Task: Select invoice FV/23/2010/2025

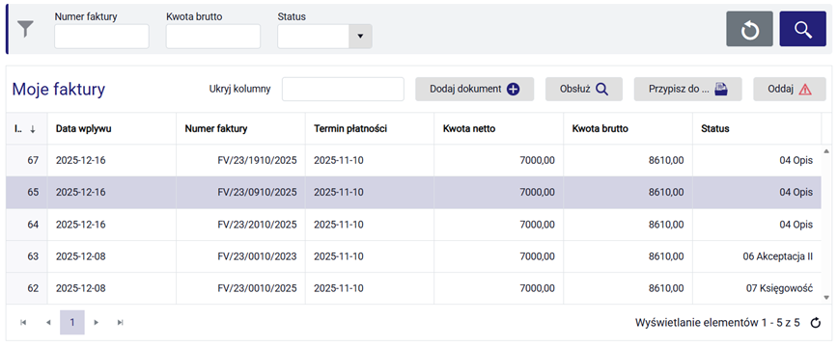Action: click(257, 225)
